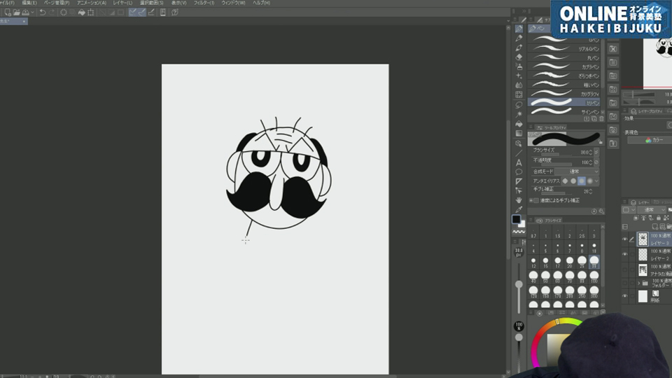Click the New document icon

tap(8, 13)
